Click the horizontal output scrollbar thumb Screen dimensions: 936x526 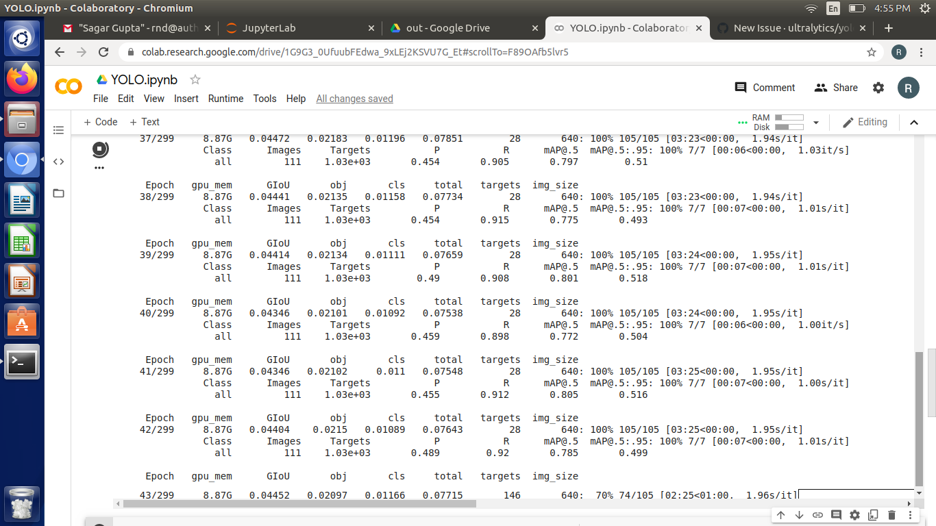pos(299,503)
